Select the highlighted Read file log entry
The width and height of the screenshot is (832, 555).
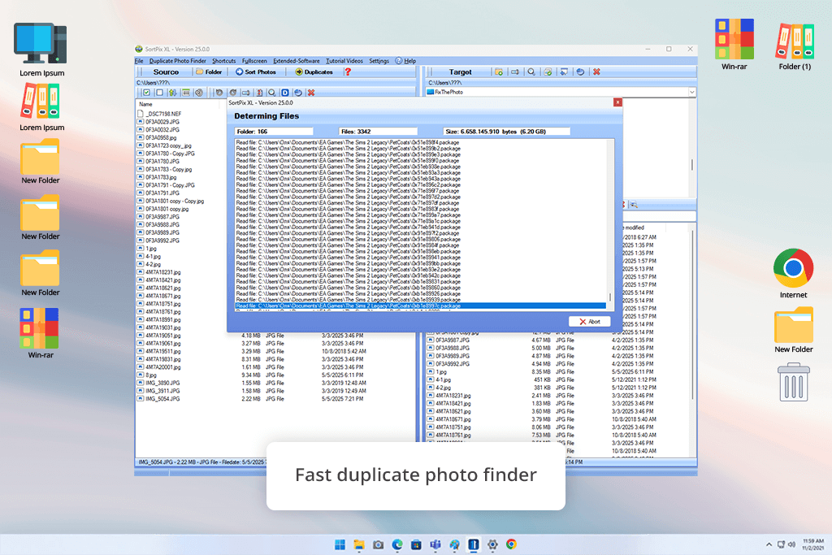[x=421, y=306]
